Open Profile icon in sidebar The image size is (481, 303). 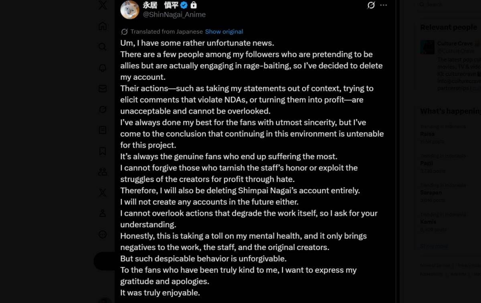103,214
